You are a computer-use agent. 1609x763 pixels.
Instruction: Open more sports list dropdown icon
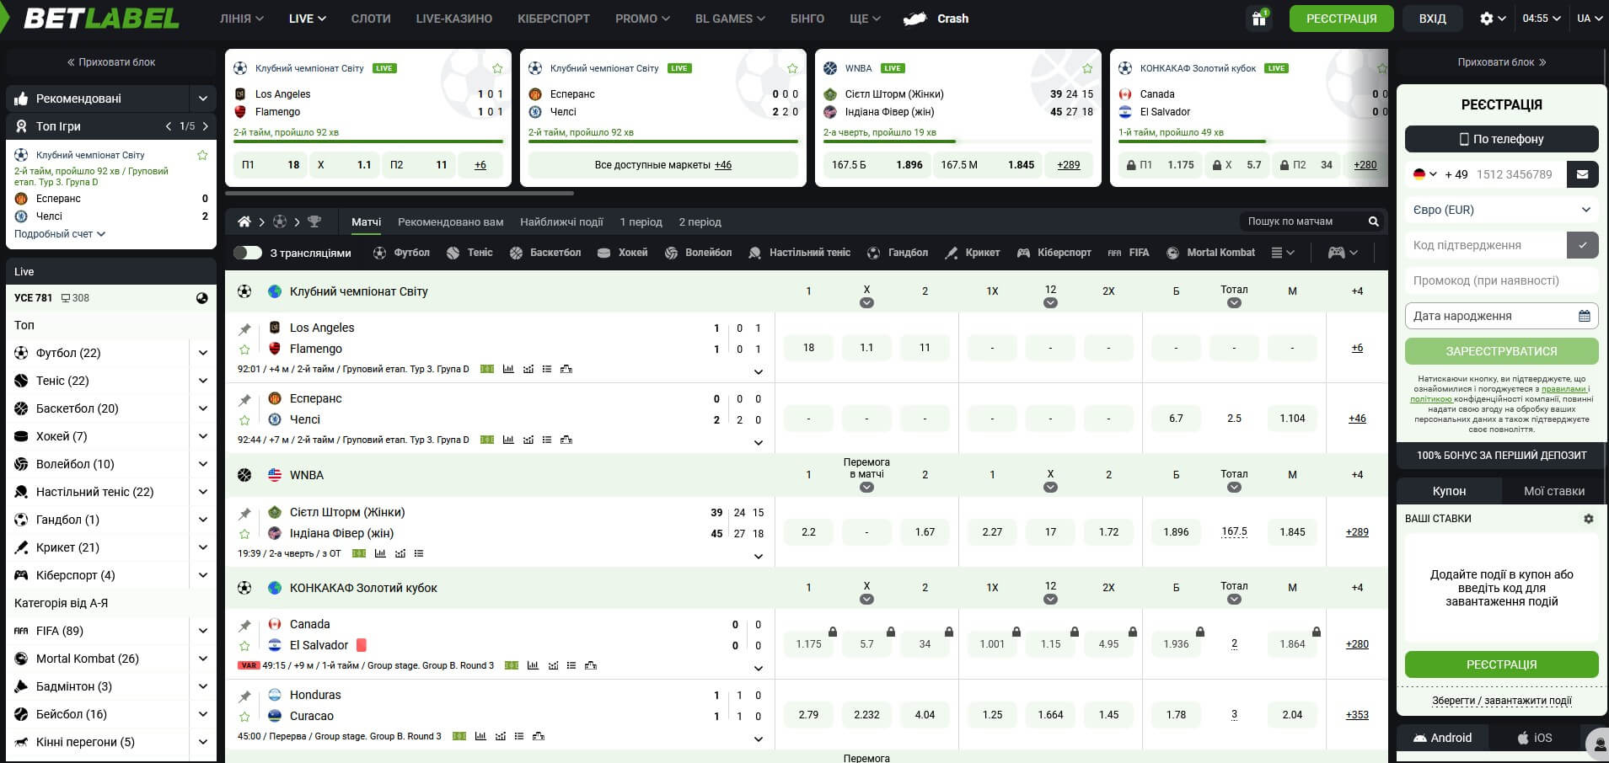1282,253
